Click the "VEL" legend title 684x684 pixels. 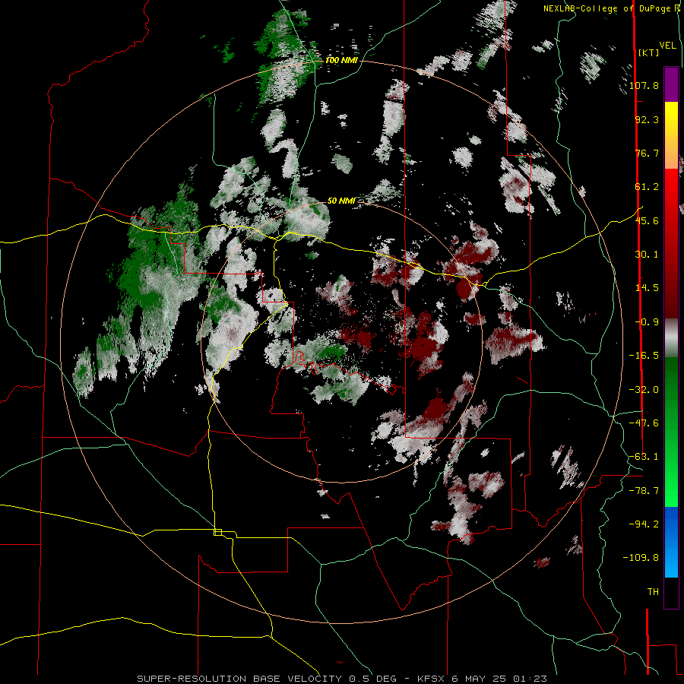pyautogui.click(x=667, y=46)
